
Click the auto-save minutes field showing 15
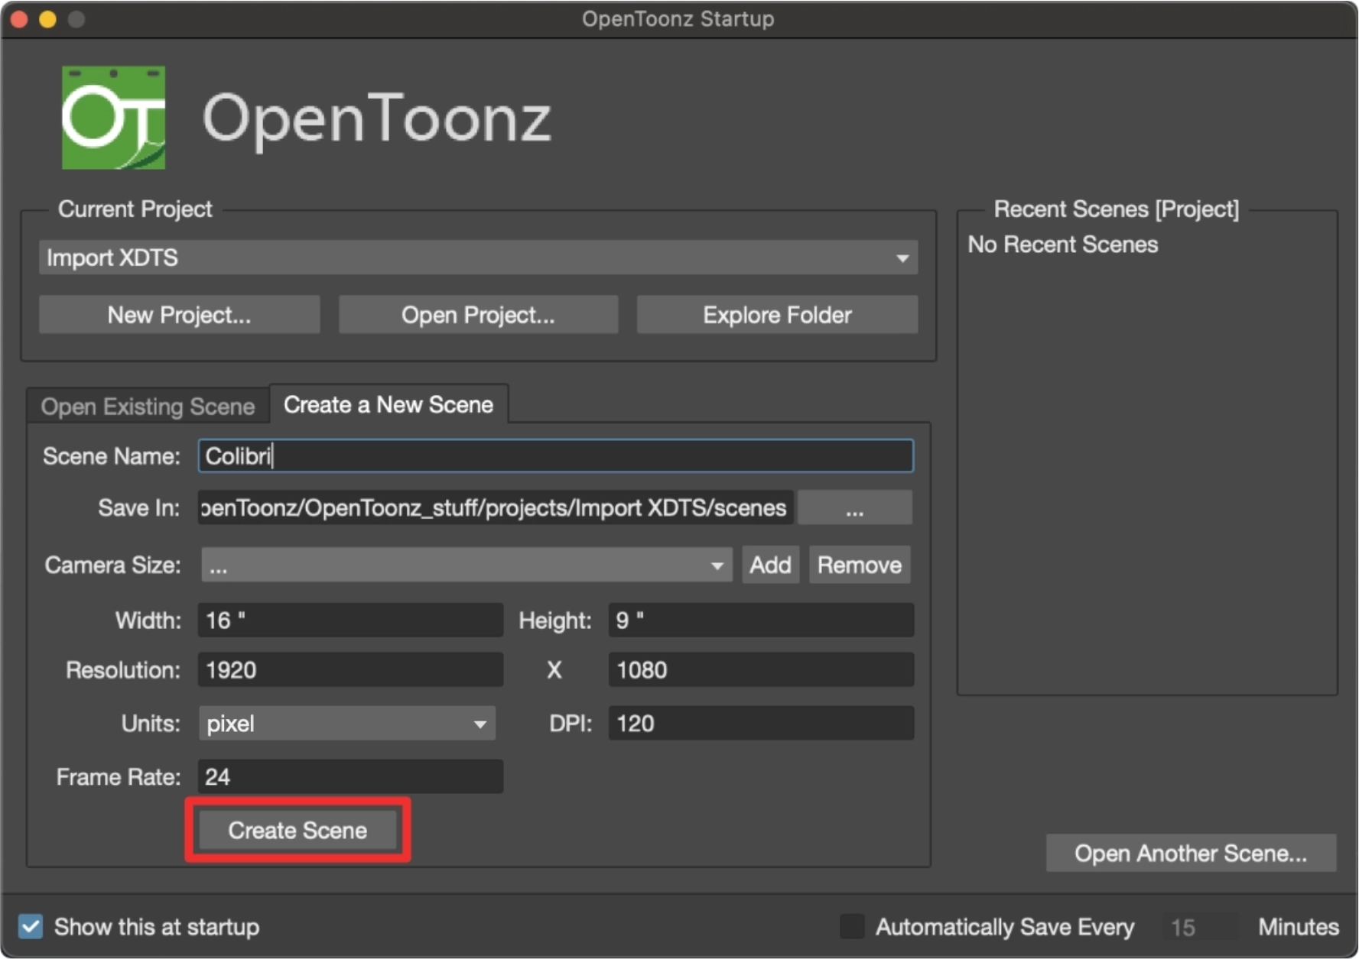[1198, 927]
